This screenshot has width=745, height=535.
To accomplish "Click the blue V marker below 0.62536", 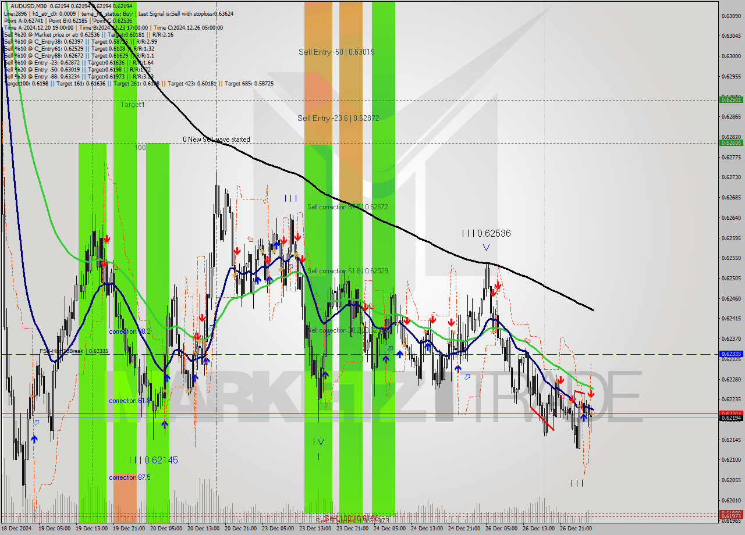I will 486,248.
